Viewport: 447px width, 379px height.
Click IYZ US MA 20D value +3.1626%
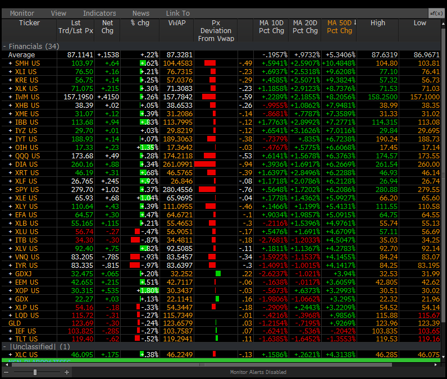(x=305, y=131)
